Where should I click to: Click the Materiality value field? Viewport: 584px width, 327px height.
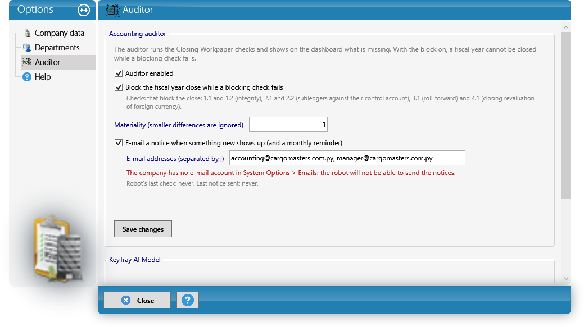point(288,125)
